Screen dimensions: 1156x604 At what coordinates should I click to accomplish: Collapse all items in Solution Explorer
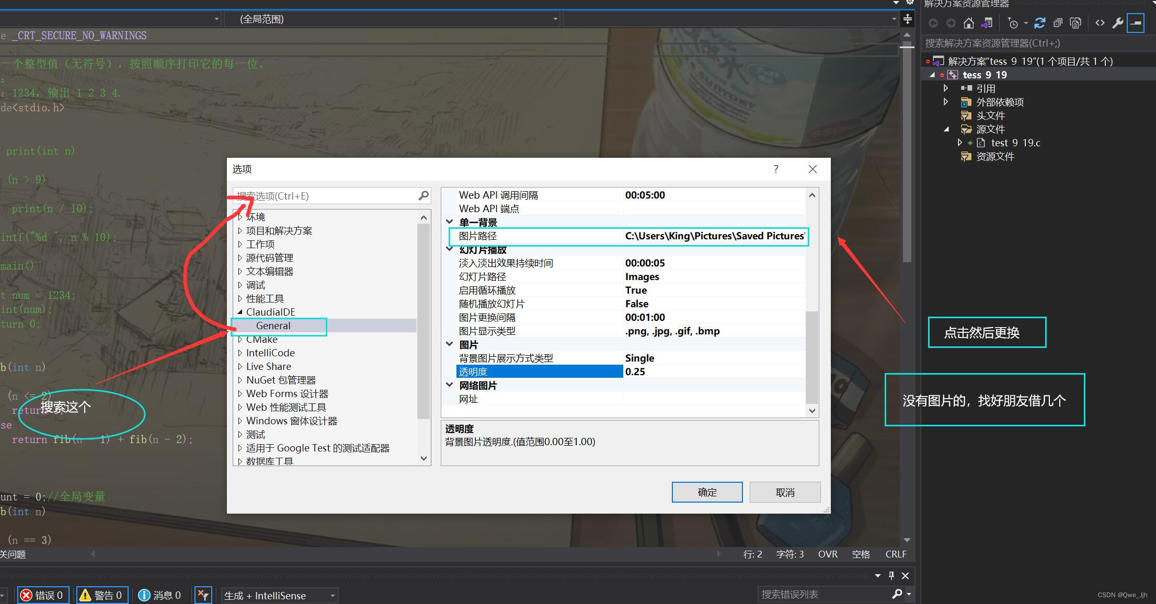(x=1057, y=22)
